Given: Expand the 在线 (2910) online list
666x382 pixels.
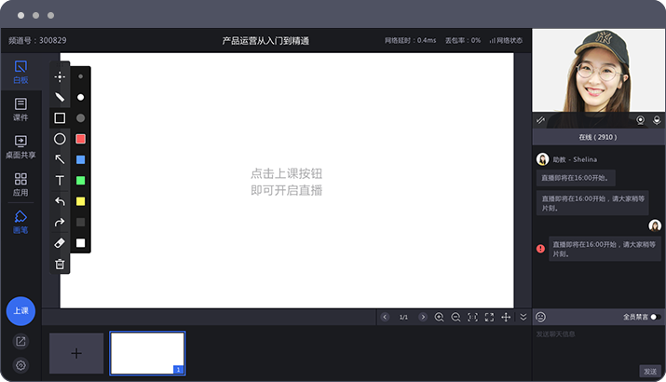Looking at the screenshot, I should (x=598, y=137).
